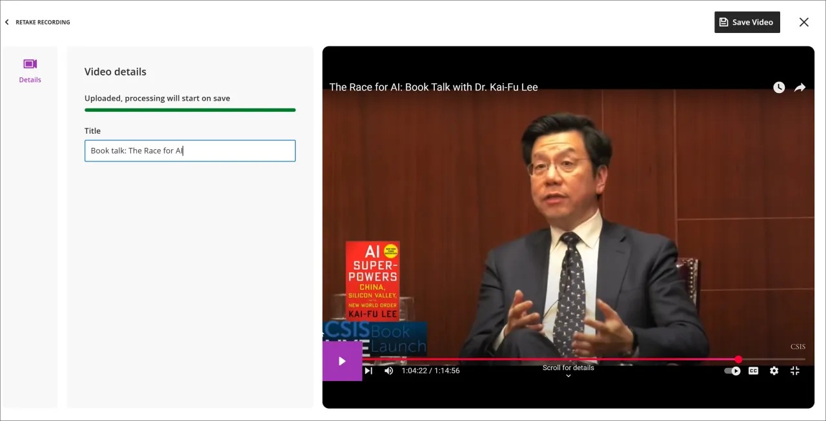Click the green upload progress bar
Image resolution: width=826 pixels, height=421 pixels.
click(x=190, y=110)
